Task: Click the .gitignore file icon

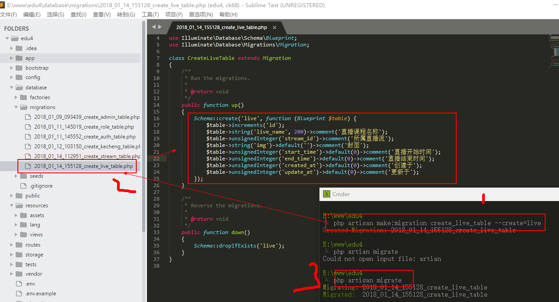Action: pyautogui.click(x=23, y=186)
